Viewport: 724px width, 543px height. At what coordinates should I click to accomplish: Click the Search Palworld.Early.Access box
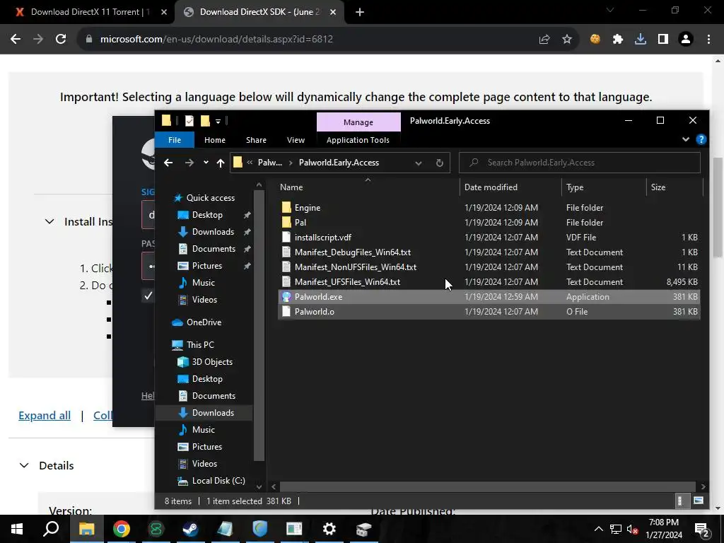click(x=580, y=163)
